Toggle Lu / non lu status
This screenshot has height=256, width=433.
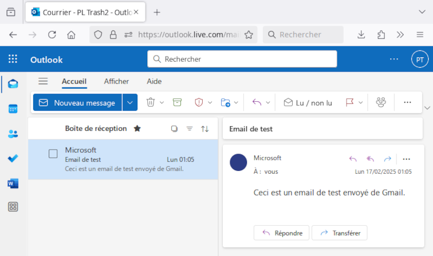click(308, 103)
